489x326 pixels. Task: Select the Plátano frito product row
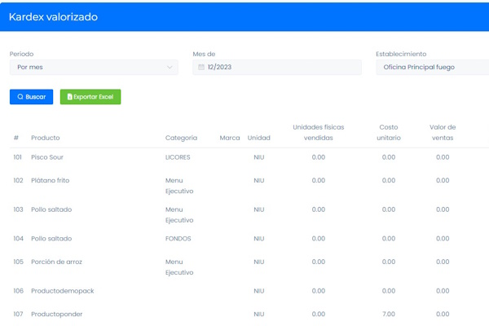click(50, 181)
